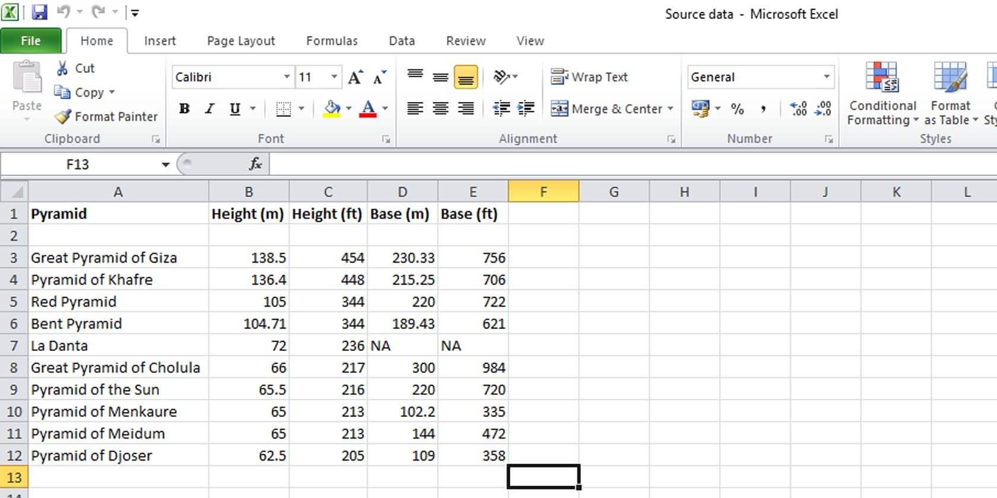Open the Underline style dropdown arrow

click(253, 108)
